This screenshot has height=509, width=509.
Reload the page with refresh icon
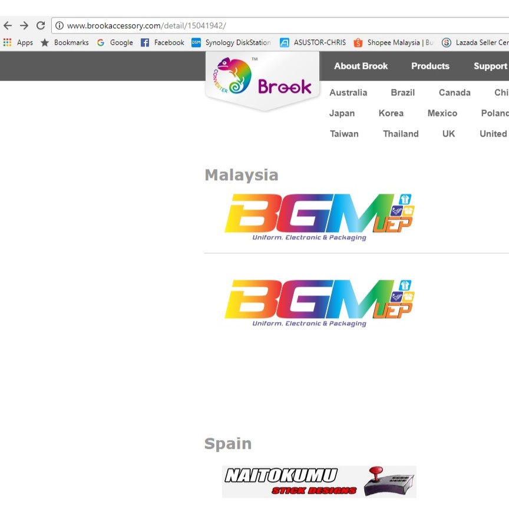coord(41,25)
